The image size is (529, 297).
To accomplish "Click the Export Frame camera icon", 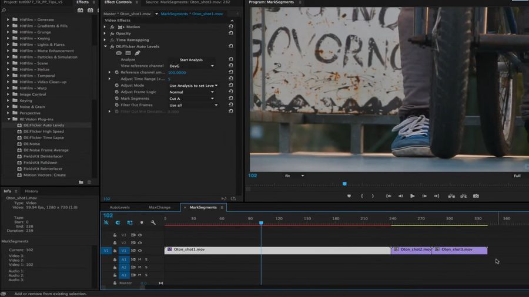I will [476, 196].
